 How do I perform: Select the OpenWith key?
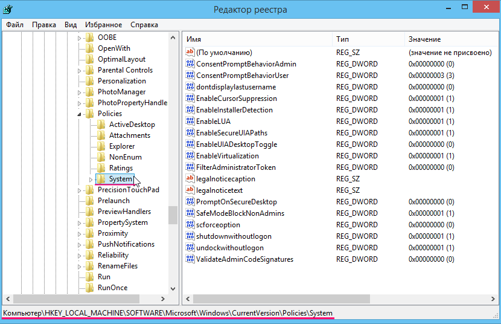click(x=113, y=48)
